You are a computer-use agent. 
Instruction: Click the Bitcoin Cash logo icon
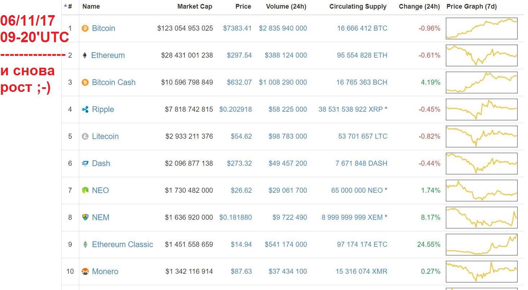[x=85, y=82]
